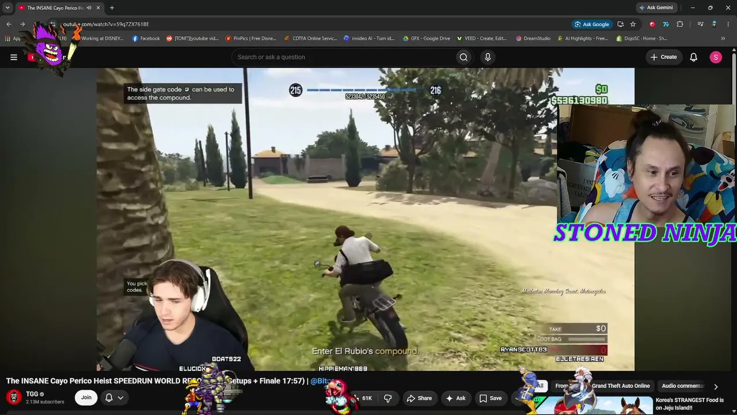Share the video

point(419,398)
